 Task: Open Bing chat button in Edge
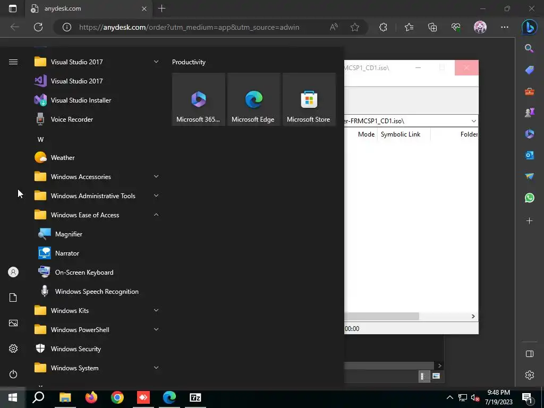(530, 28)
